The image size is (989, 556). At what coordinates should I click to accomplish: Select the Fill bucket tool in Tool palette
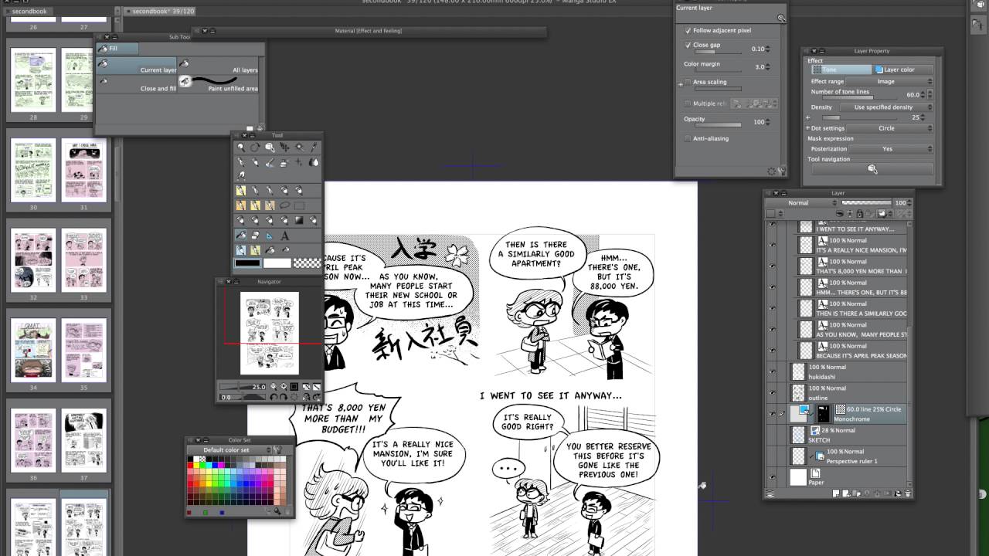(x=241, y=236)
